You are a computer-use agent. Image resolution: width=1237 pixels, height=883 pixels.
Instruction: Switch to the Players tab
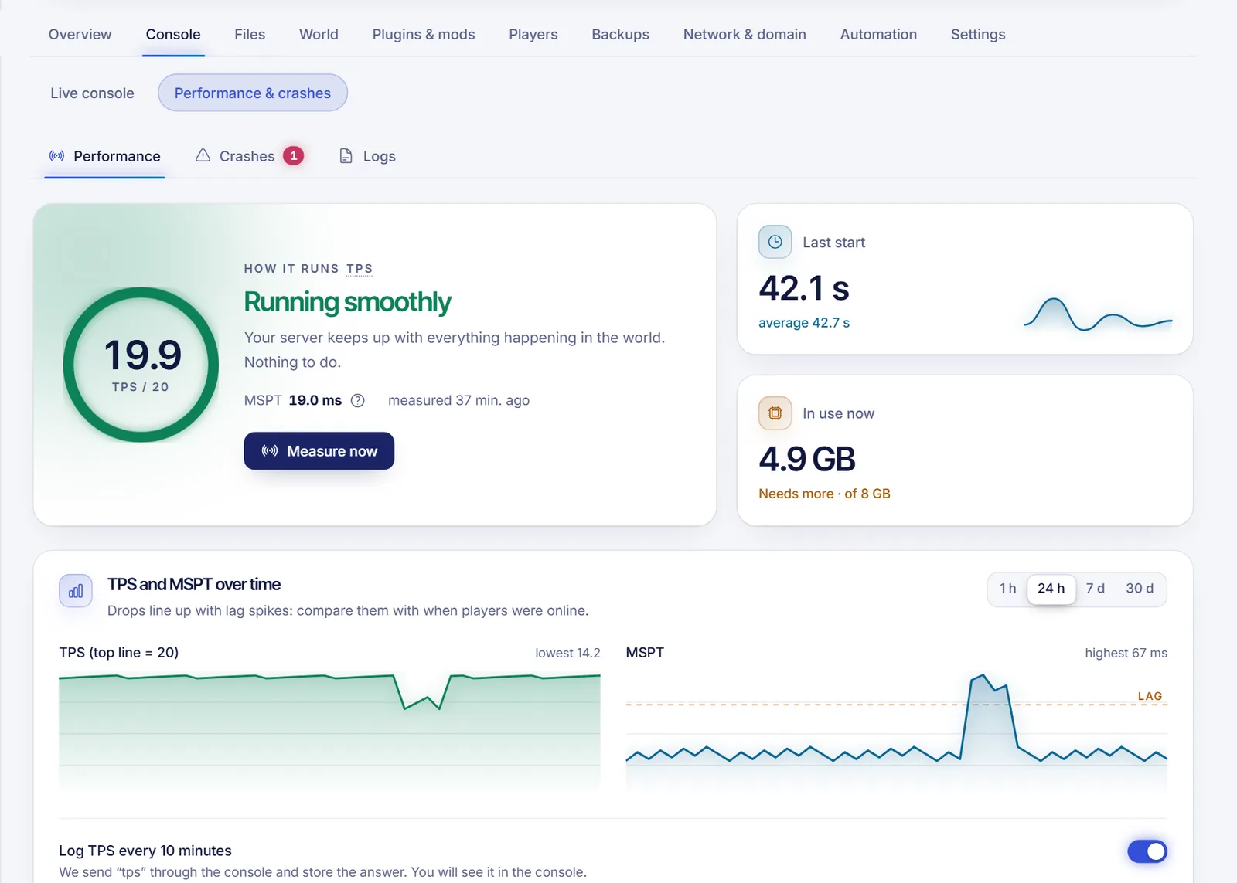[533, 35]
